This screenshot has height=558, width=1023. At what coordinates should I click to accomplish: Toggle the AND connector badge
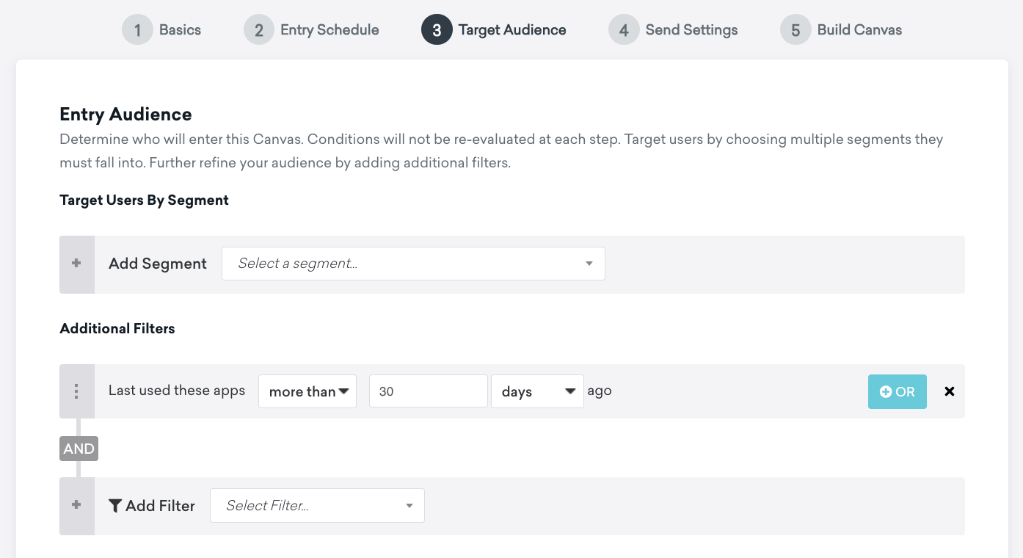tap(79, 449)
